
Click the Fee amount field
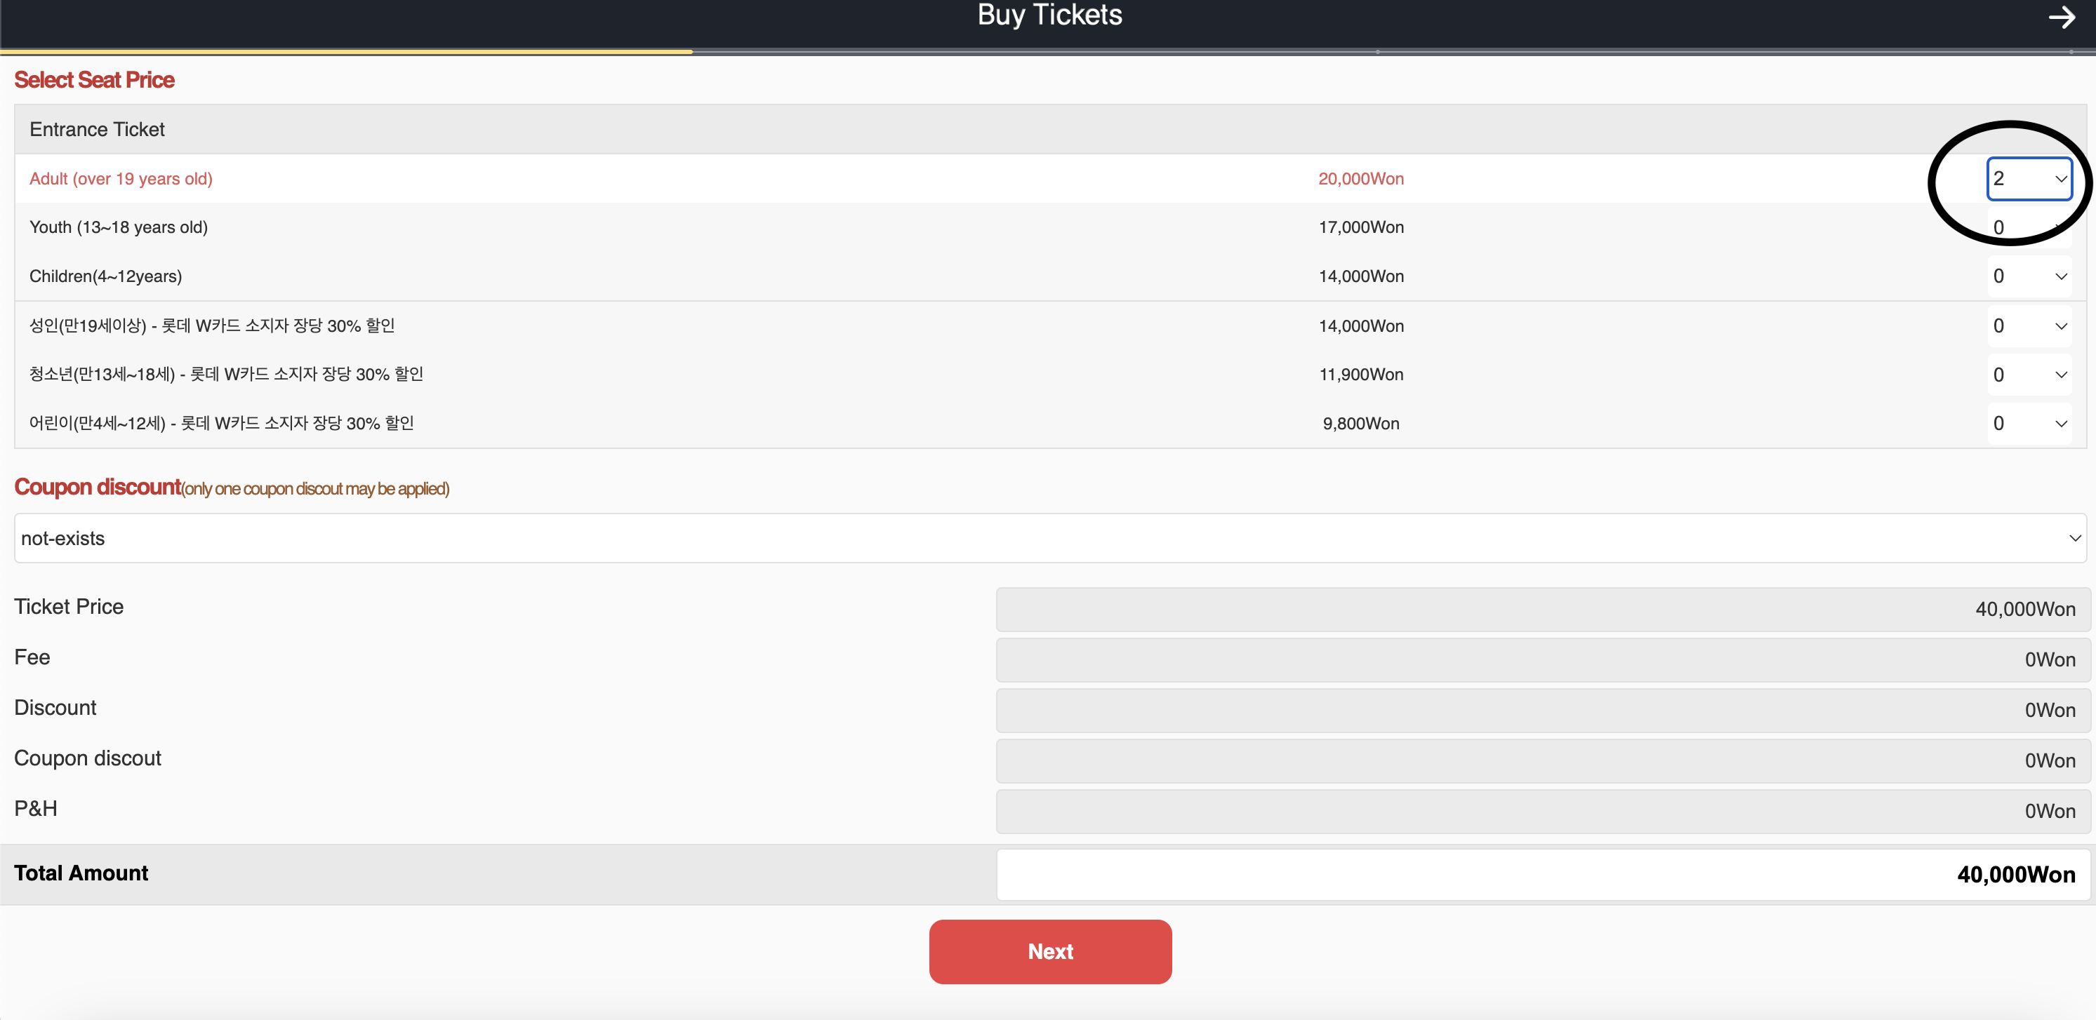[x=1542, y=659]
